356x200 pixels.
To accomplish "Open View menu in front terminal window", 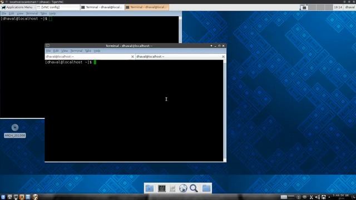I will pos(65,51).
